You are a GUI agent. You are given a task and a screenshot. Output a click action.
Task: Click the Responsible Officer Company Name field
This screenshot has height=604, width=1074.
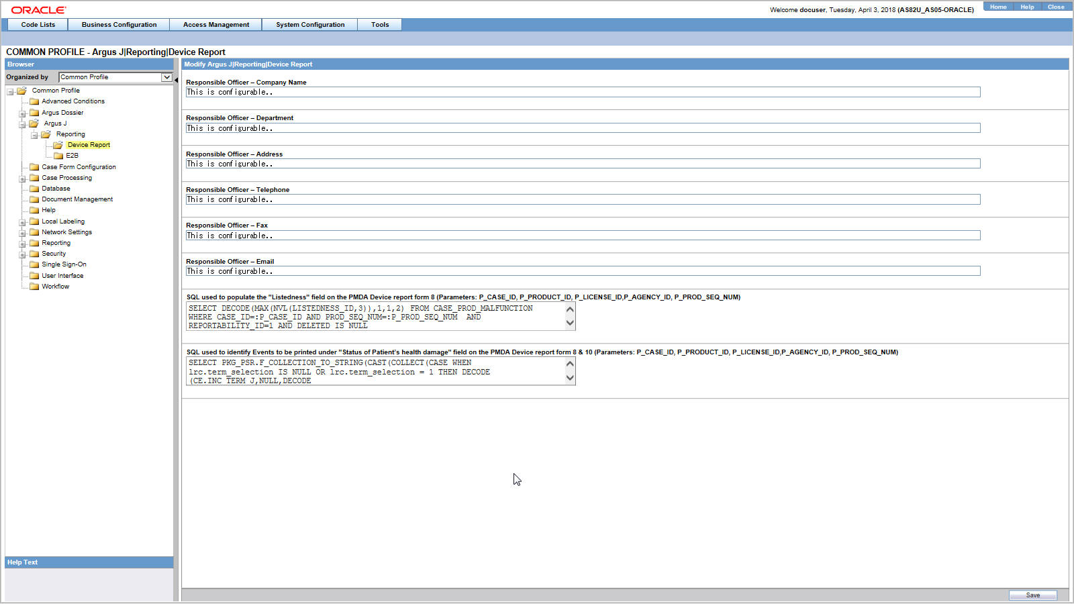click(x=583, y=92)
